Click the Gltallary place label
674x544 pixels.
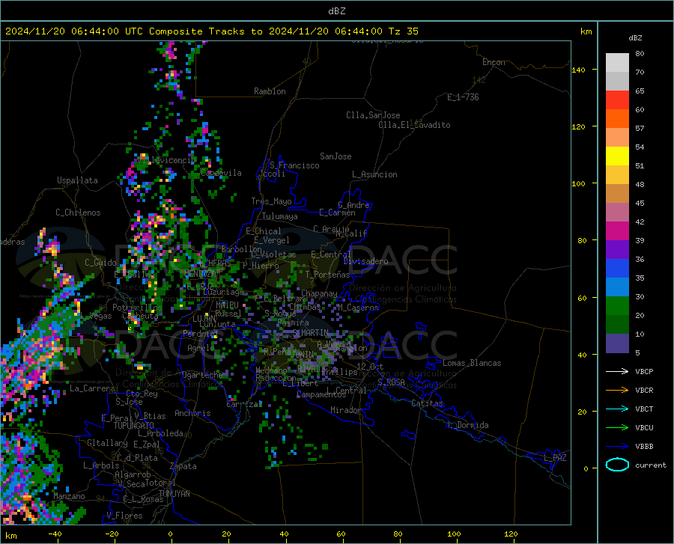[107, 443]
